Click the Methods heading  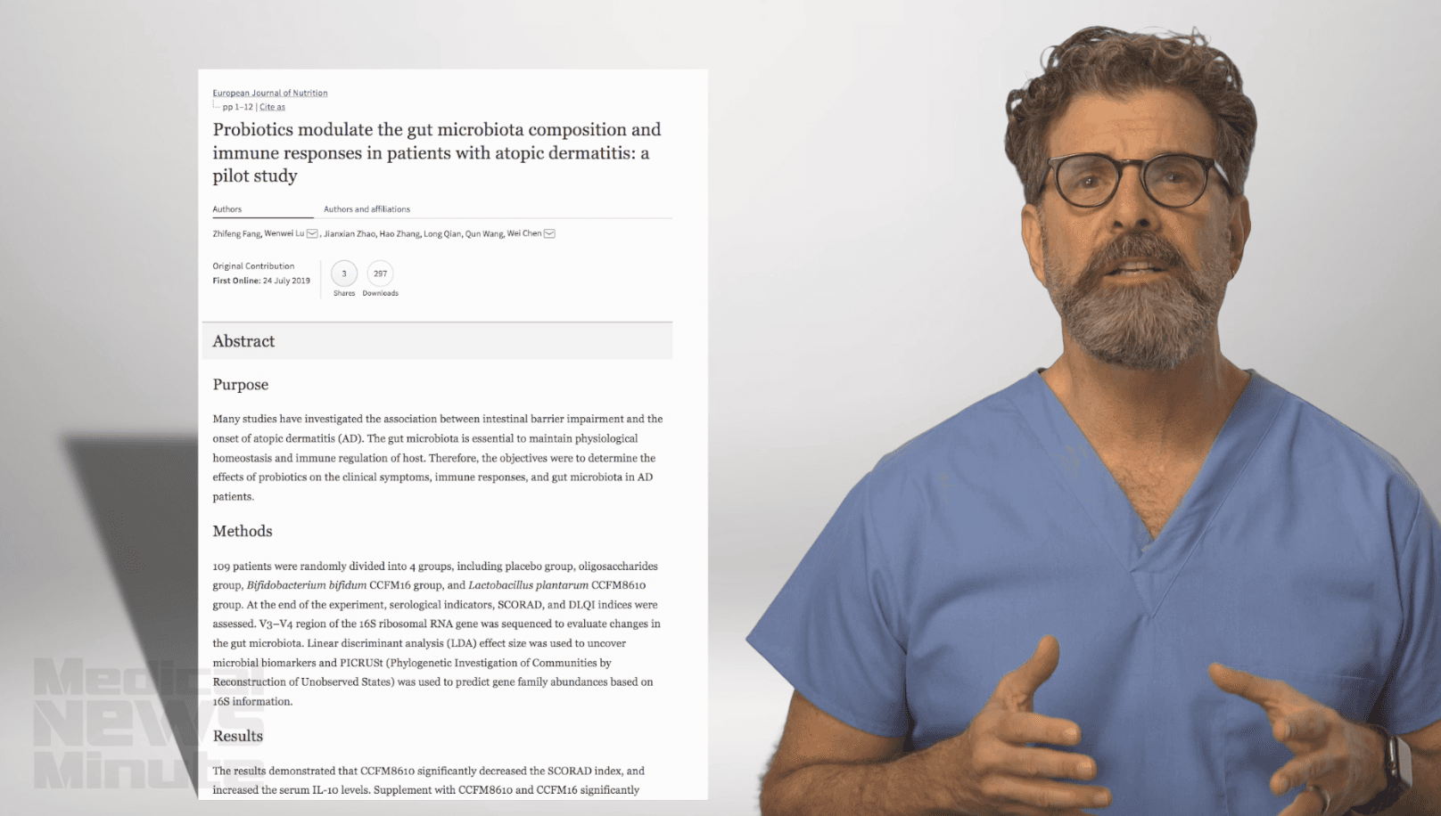coord(243,531)
